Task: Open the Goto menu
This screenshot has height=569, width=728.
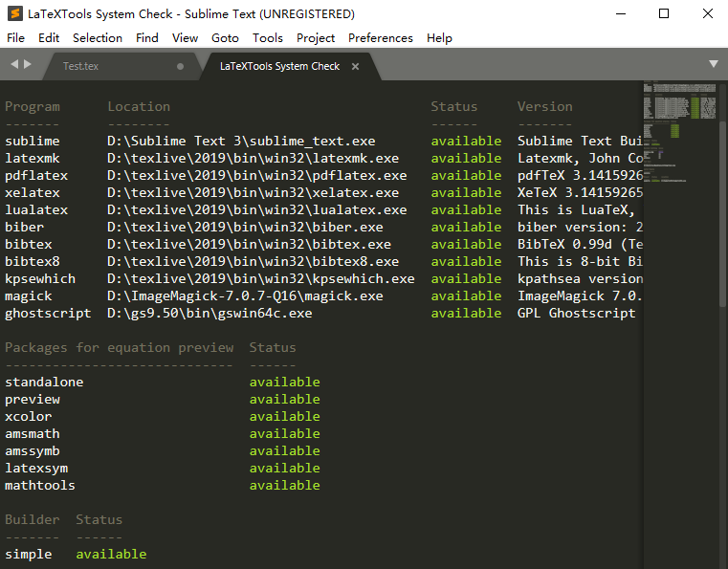Action: pyautogui.click(x=225, y=38)
